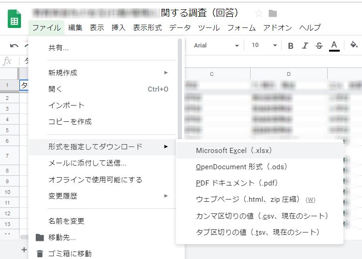Download as OpenDocument 形式 (.ods)
362x259 pixels.
tap(259, 167)
